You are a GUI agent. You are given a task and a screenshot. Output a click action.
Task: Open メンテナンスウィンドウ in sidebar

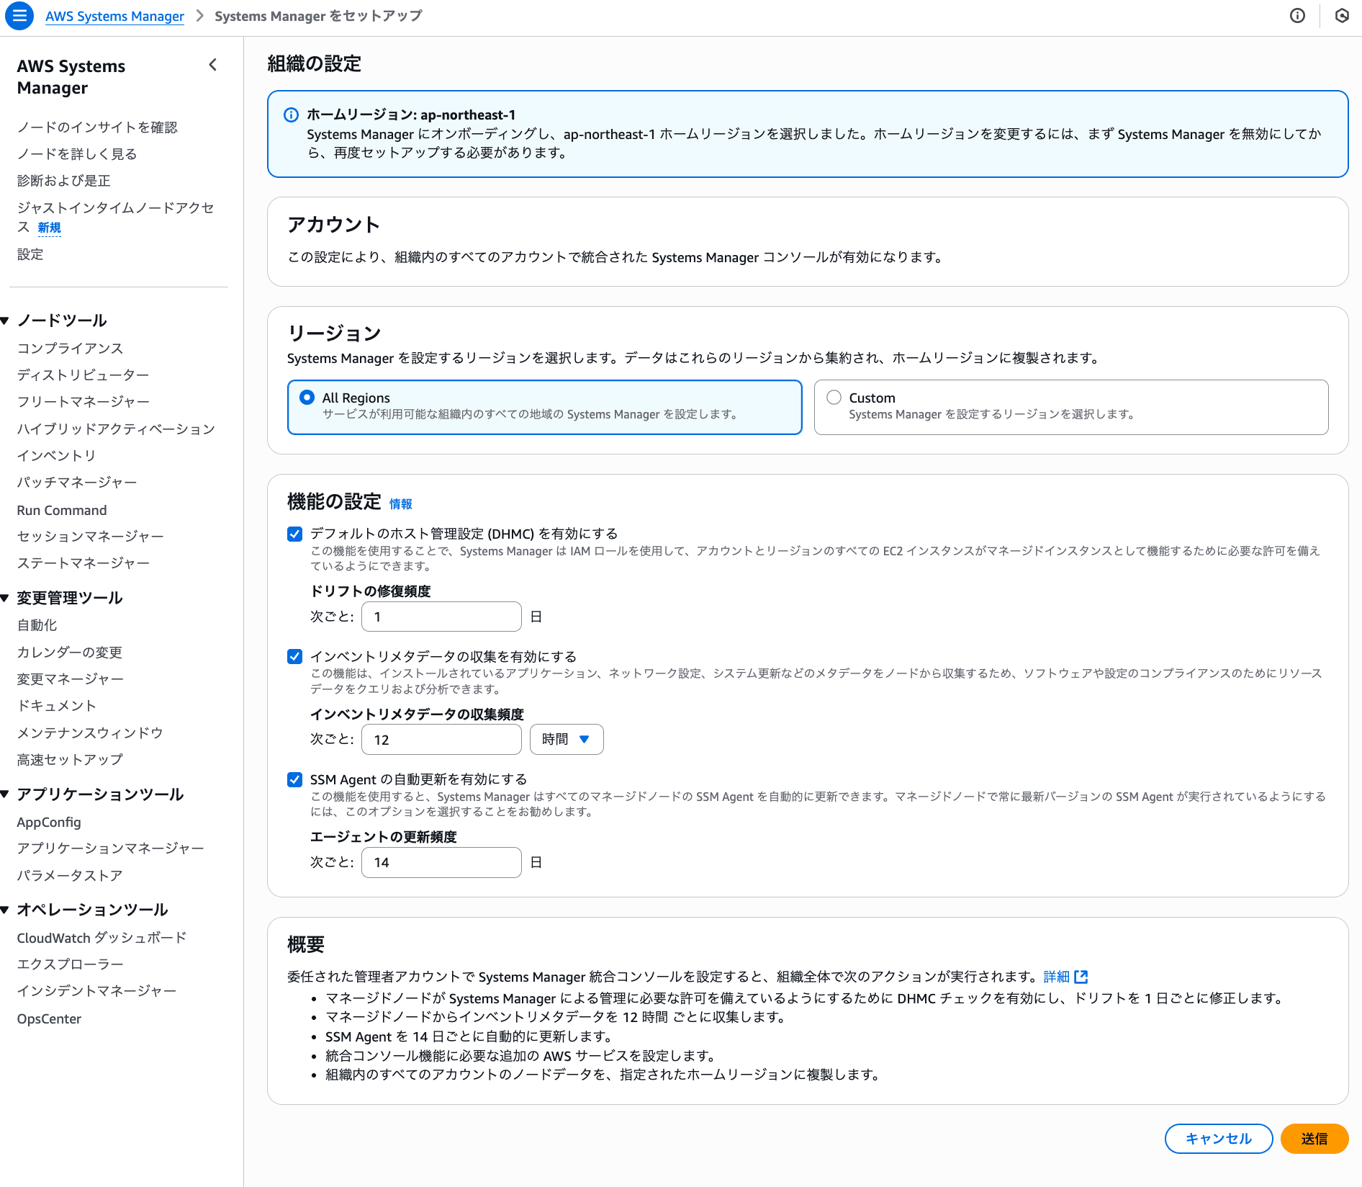point(90,733)
